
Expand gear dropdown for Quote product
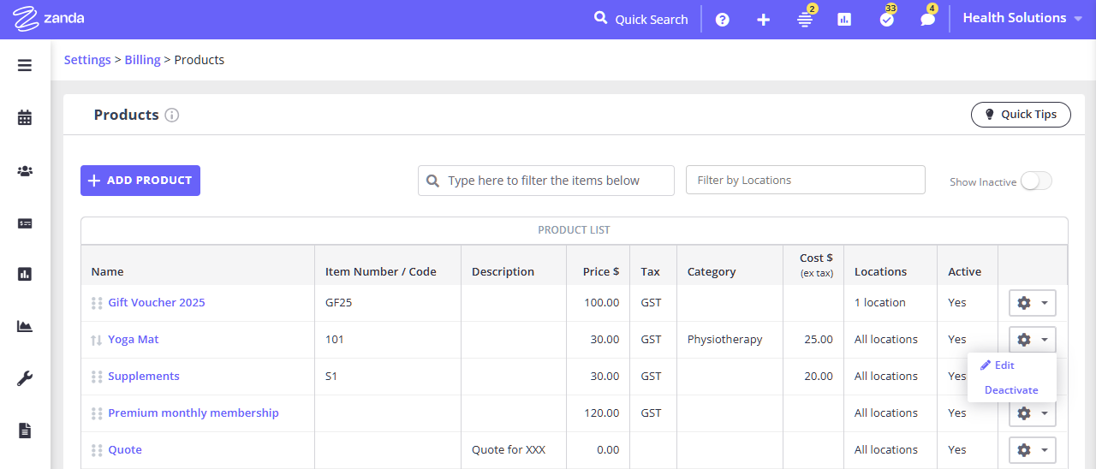1032,450
